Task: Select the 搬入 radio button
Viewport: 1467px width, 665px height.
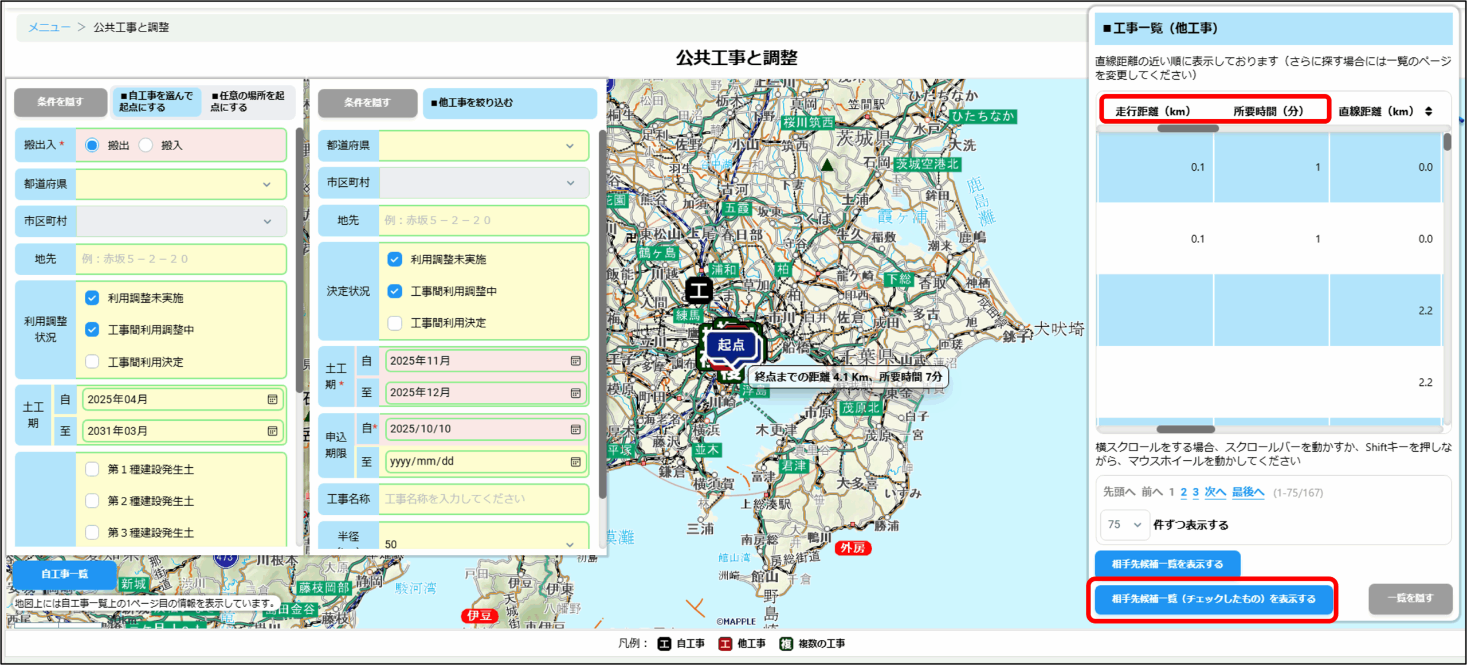Action: 146,145
